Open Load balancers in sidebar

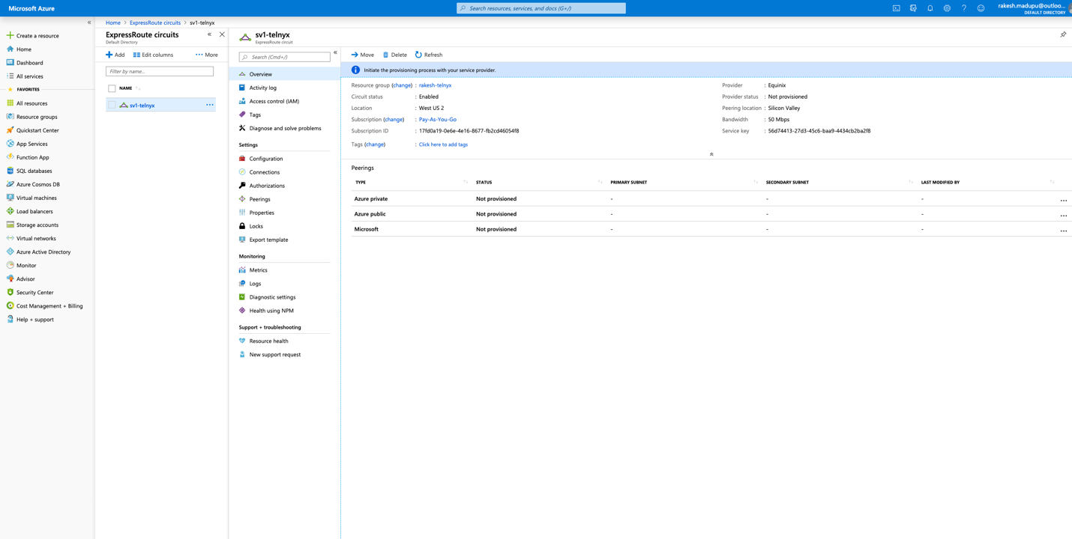click(34, 211)
